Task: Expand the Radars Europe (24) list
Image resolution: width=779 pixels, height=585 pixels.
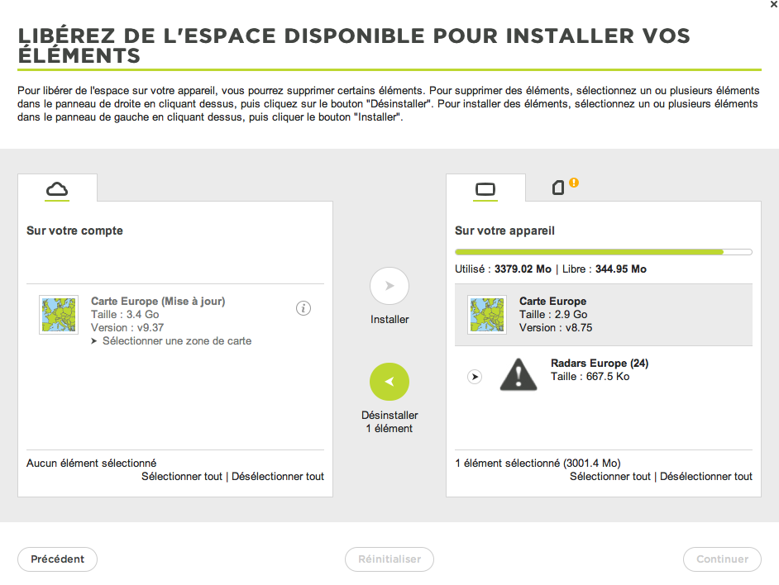Action: (475, 377)
